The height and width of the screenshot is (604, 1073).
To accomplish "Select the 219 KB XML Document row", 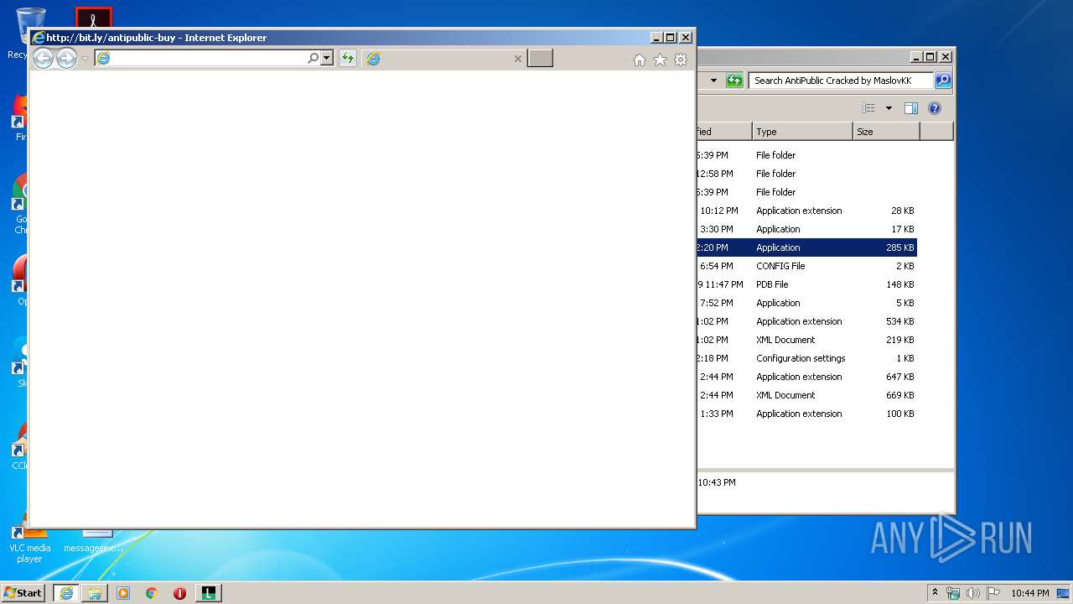I will pos(806,340).
